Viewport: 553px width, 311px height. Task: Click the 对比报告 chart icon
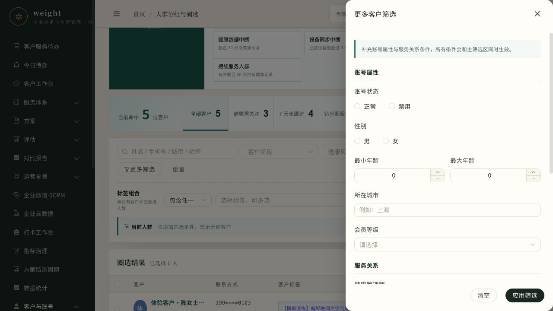pyautogui.click(x=16, y=158)
